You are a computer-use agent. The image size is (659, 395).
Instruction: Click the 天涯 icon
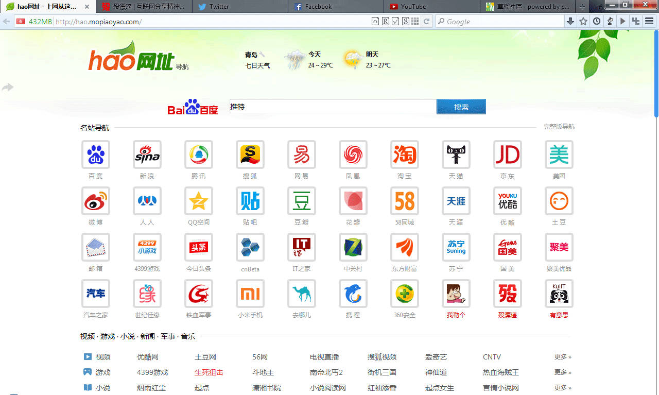456,201
